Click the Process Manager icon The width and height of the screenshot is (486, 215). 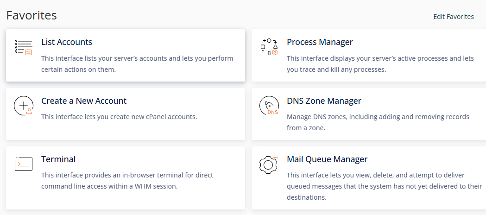point(269,47)
